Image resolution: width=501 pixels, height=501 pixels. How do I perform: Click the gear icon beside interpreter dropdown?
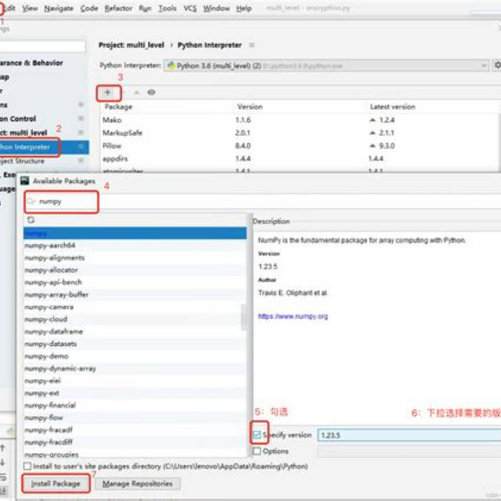coord(497,65)
